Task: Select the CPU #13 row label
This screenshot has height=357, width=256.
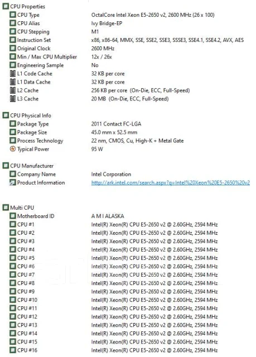Action: (x=27, y=325)
